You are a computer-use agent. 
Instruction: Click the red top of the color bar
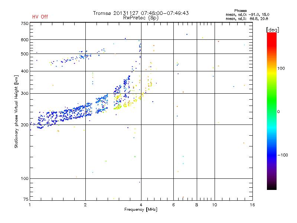click(x=272, y=37)
